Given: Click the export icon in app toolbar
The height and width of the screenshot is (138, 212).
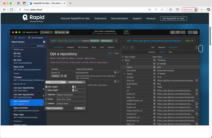Looking at the screenshot, I should [172, 32].
